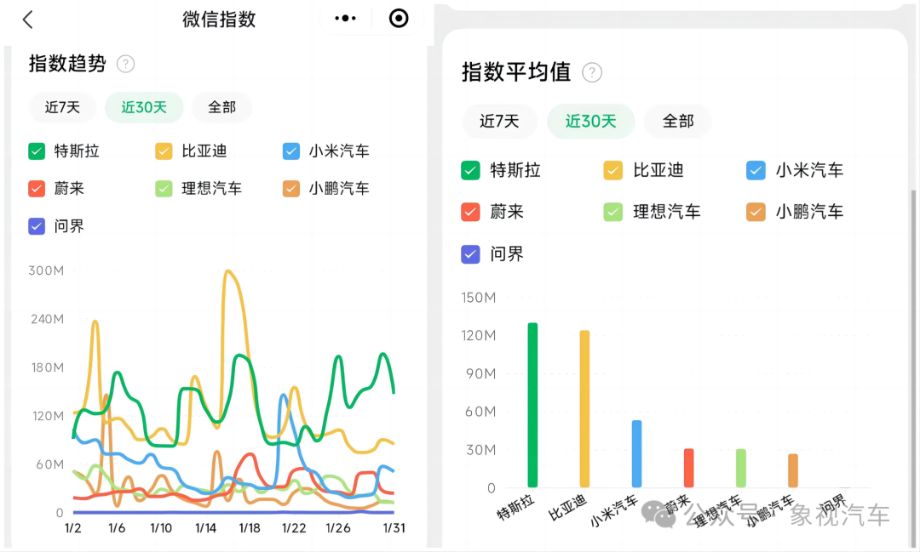
Task: Toggle 问界 legend entry under 指数平均值
Action: point(470,253)
